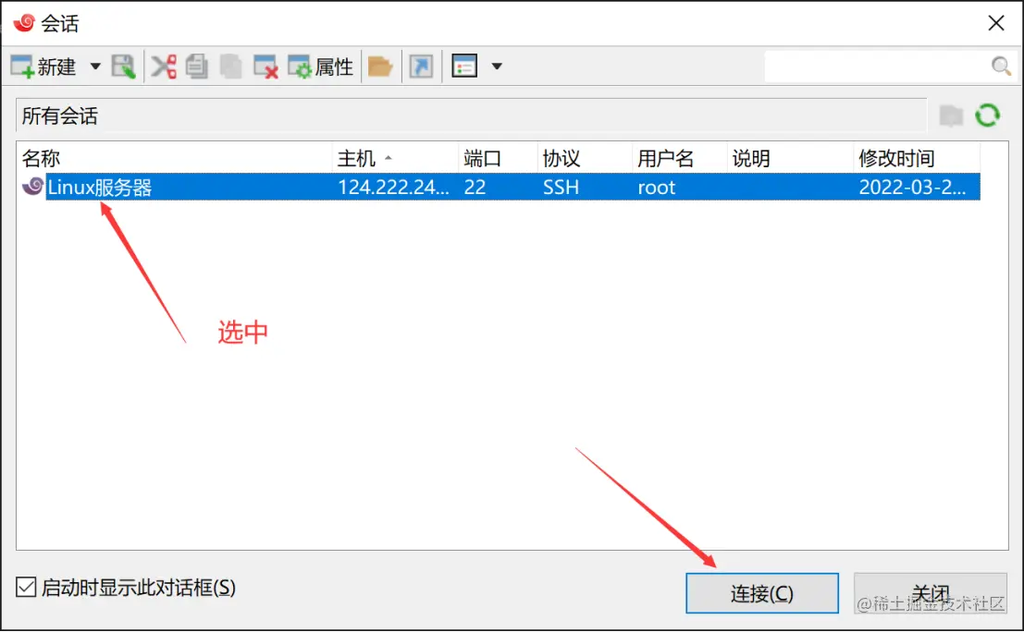The height and width of the screenshot is (632, 1024).
Task: Select the Linux服务器 session row
Action: click(x=500, y=188)
